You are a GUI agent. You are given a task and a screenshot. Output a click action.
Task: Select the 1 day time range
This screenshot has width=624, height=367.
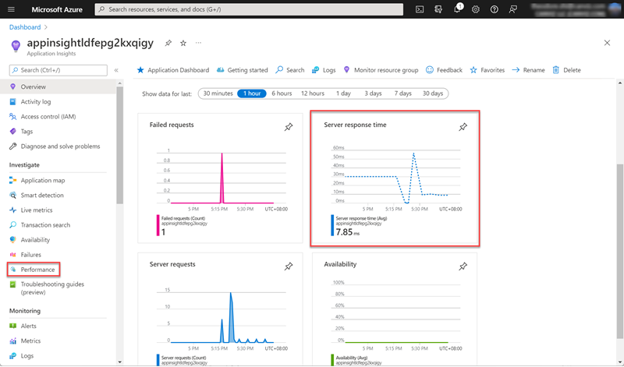click(343, 94)
